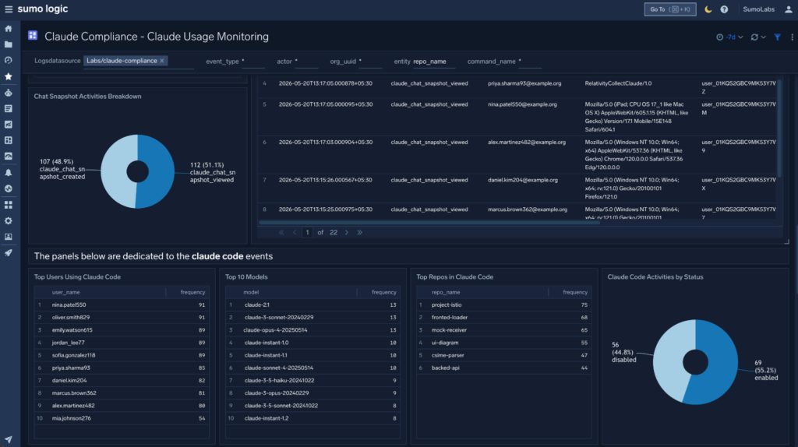Viewport: 798px width, 447px height.
Task: Click the rocket icon in sidebar
Action: pyautogui.click(x=9, y=253)
